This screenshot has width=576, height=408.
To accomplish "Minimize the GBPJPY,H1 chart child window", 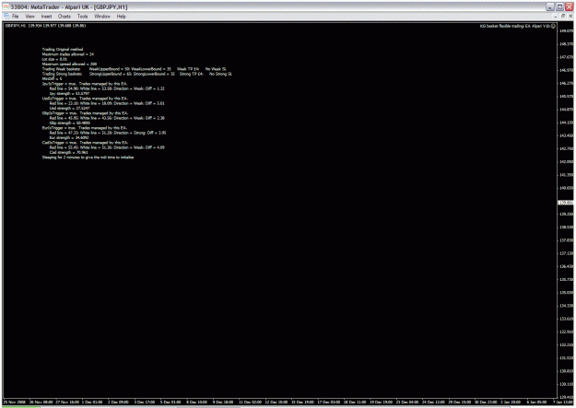I will [556, 17].
